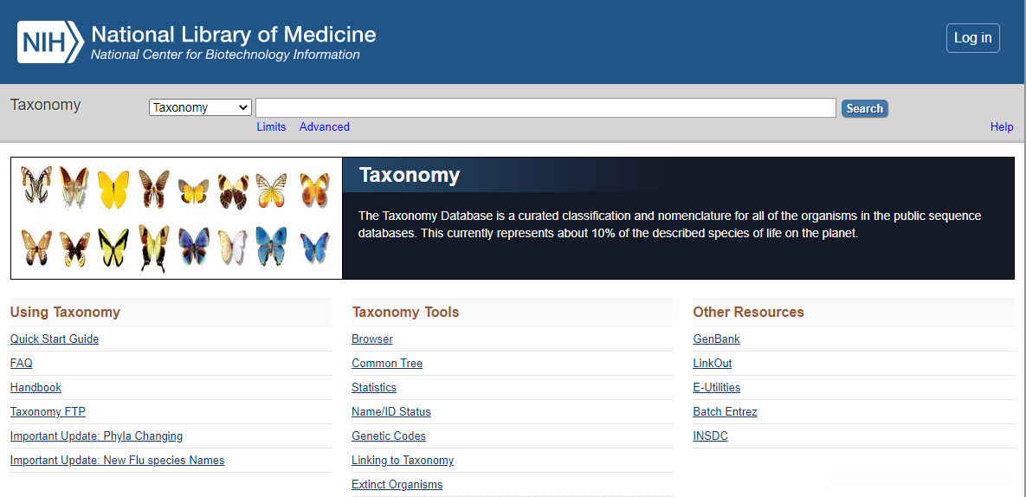The height and width of the screenshot is (497, 1026).
Task: Open the FAQ link
Action: point(22,364)
